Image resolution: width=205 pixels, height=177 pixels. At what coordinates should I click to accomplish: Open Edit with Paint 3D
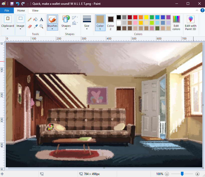191,23
